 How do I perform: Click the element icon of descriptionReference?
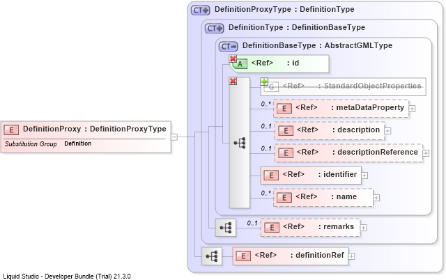[x=286, y=153]
